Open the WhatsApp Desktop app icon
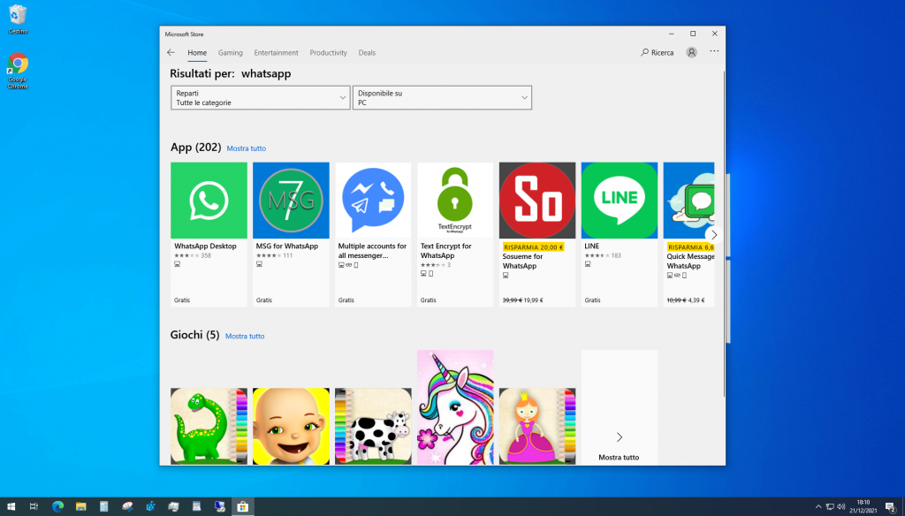Screen dimensions: 905x516 (209, 201)
